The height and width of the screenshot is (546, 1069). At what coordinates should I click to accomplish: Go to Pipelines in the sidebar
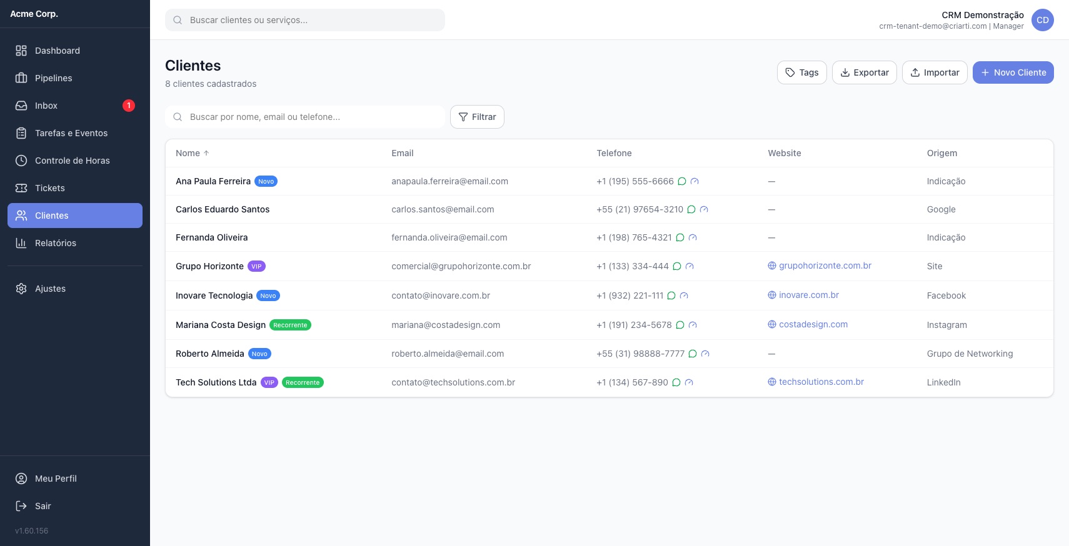75,78
